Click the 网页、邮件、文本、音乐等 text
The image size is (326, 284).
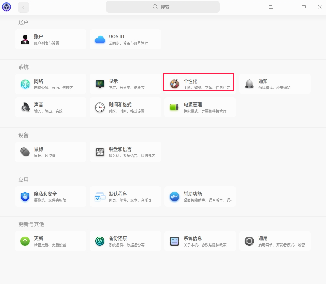tap(130, 200)
